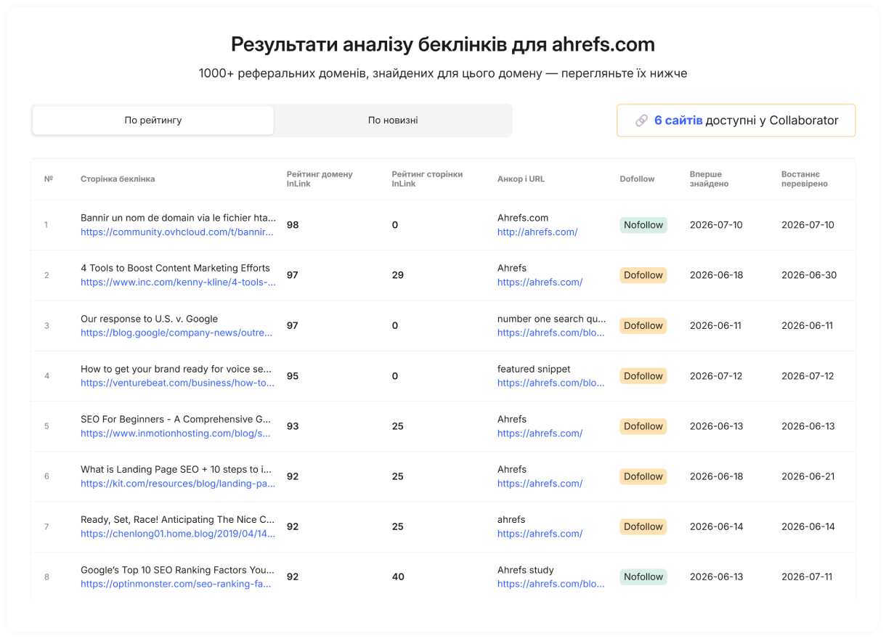This screenshot has height=639, width=886.
Task: Click the http://ahrefs.com/ anchor URL in row 1
Action: 537,232
